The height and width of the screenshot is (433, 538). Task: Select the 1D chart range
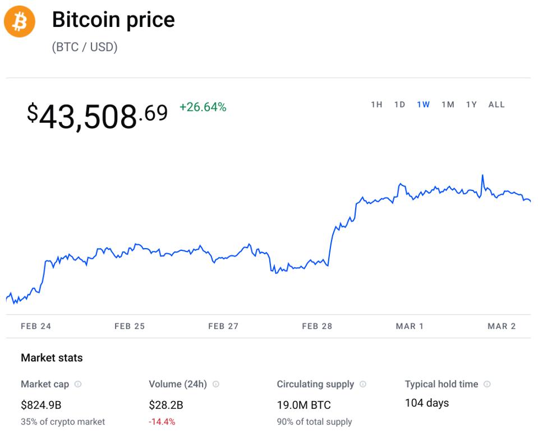click(399, 105)
